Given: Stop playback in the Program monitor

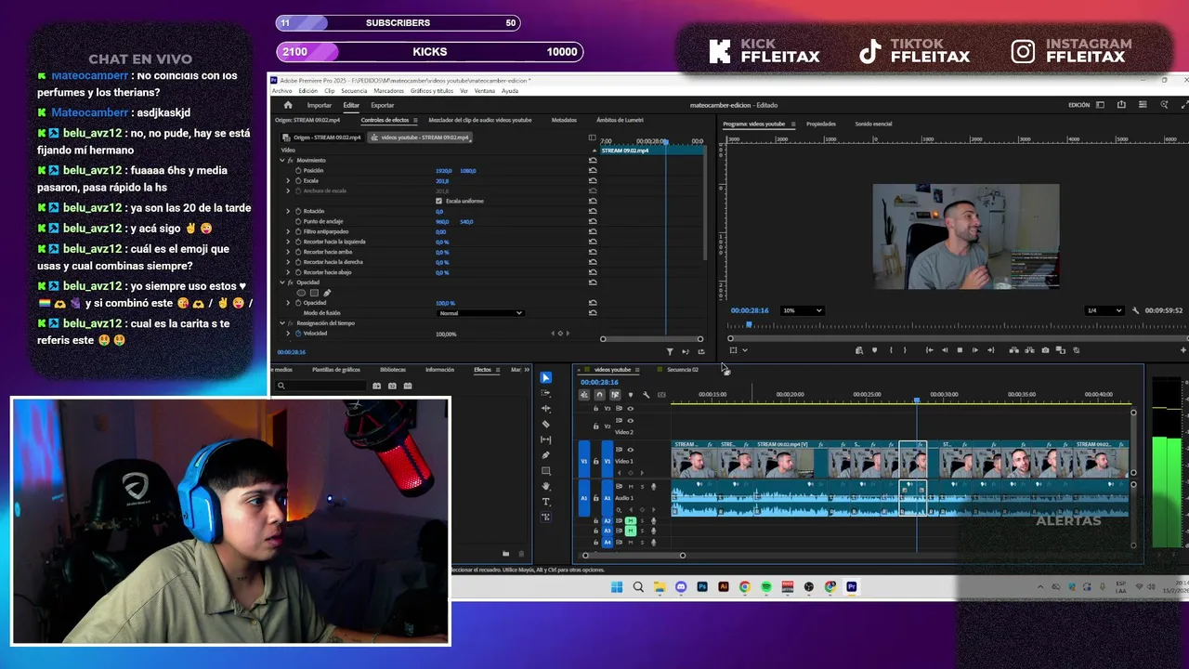Looking at the screenshot, I should (960, 350).
